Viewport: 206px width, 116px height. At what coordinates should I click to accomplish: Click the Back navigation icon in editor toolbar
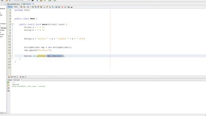[24, 7]
